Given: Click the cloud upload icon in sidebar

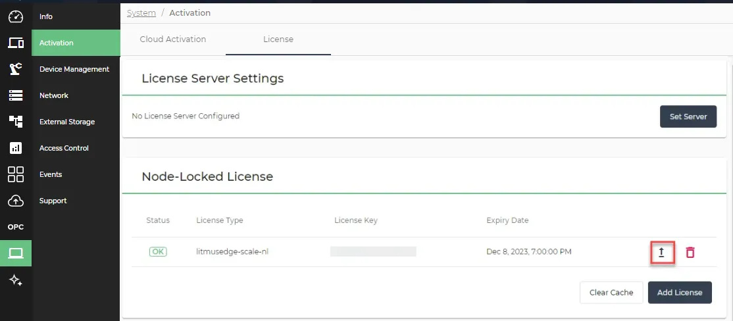Looking at the screenshot, I should 15,201.
